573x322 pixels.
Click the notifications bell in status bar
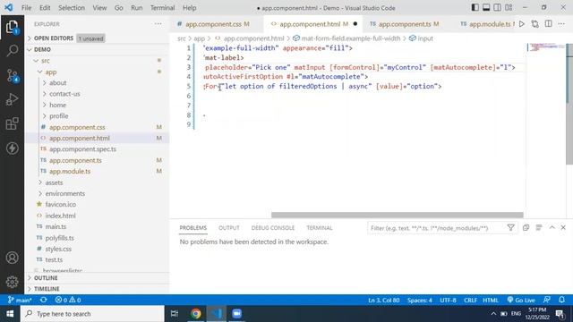click(561, 301)
